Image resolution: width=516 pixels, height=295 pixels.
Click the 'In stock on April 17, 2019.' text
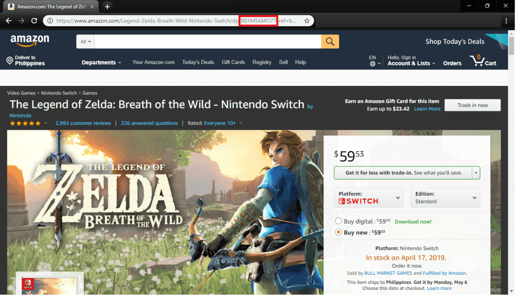tap(406, 258)
